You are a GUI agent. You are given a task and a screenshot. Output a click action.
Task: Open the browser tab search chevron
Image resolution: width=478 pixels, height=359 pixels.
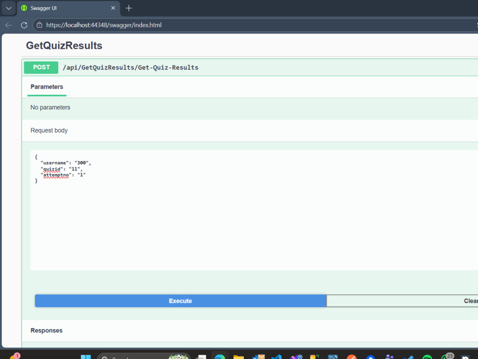click(9, 8)
